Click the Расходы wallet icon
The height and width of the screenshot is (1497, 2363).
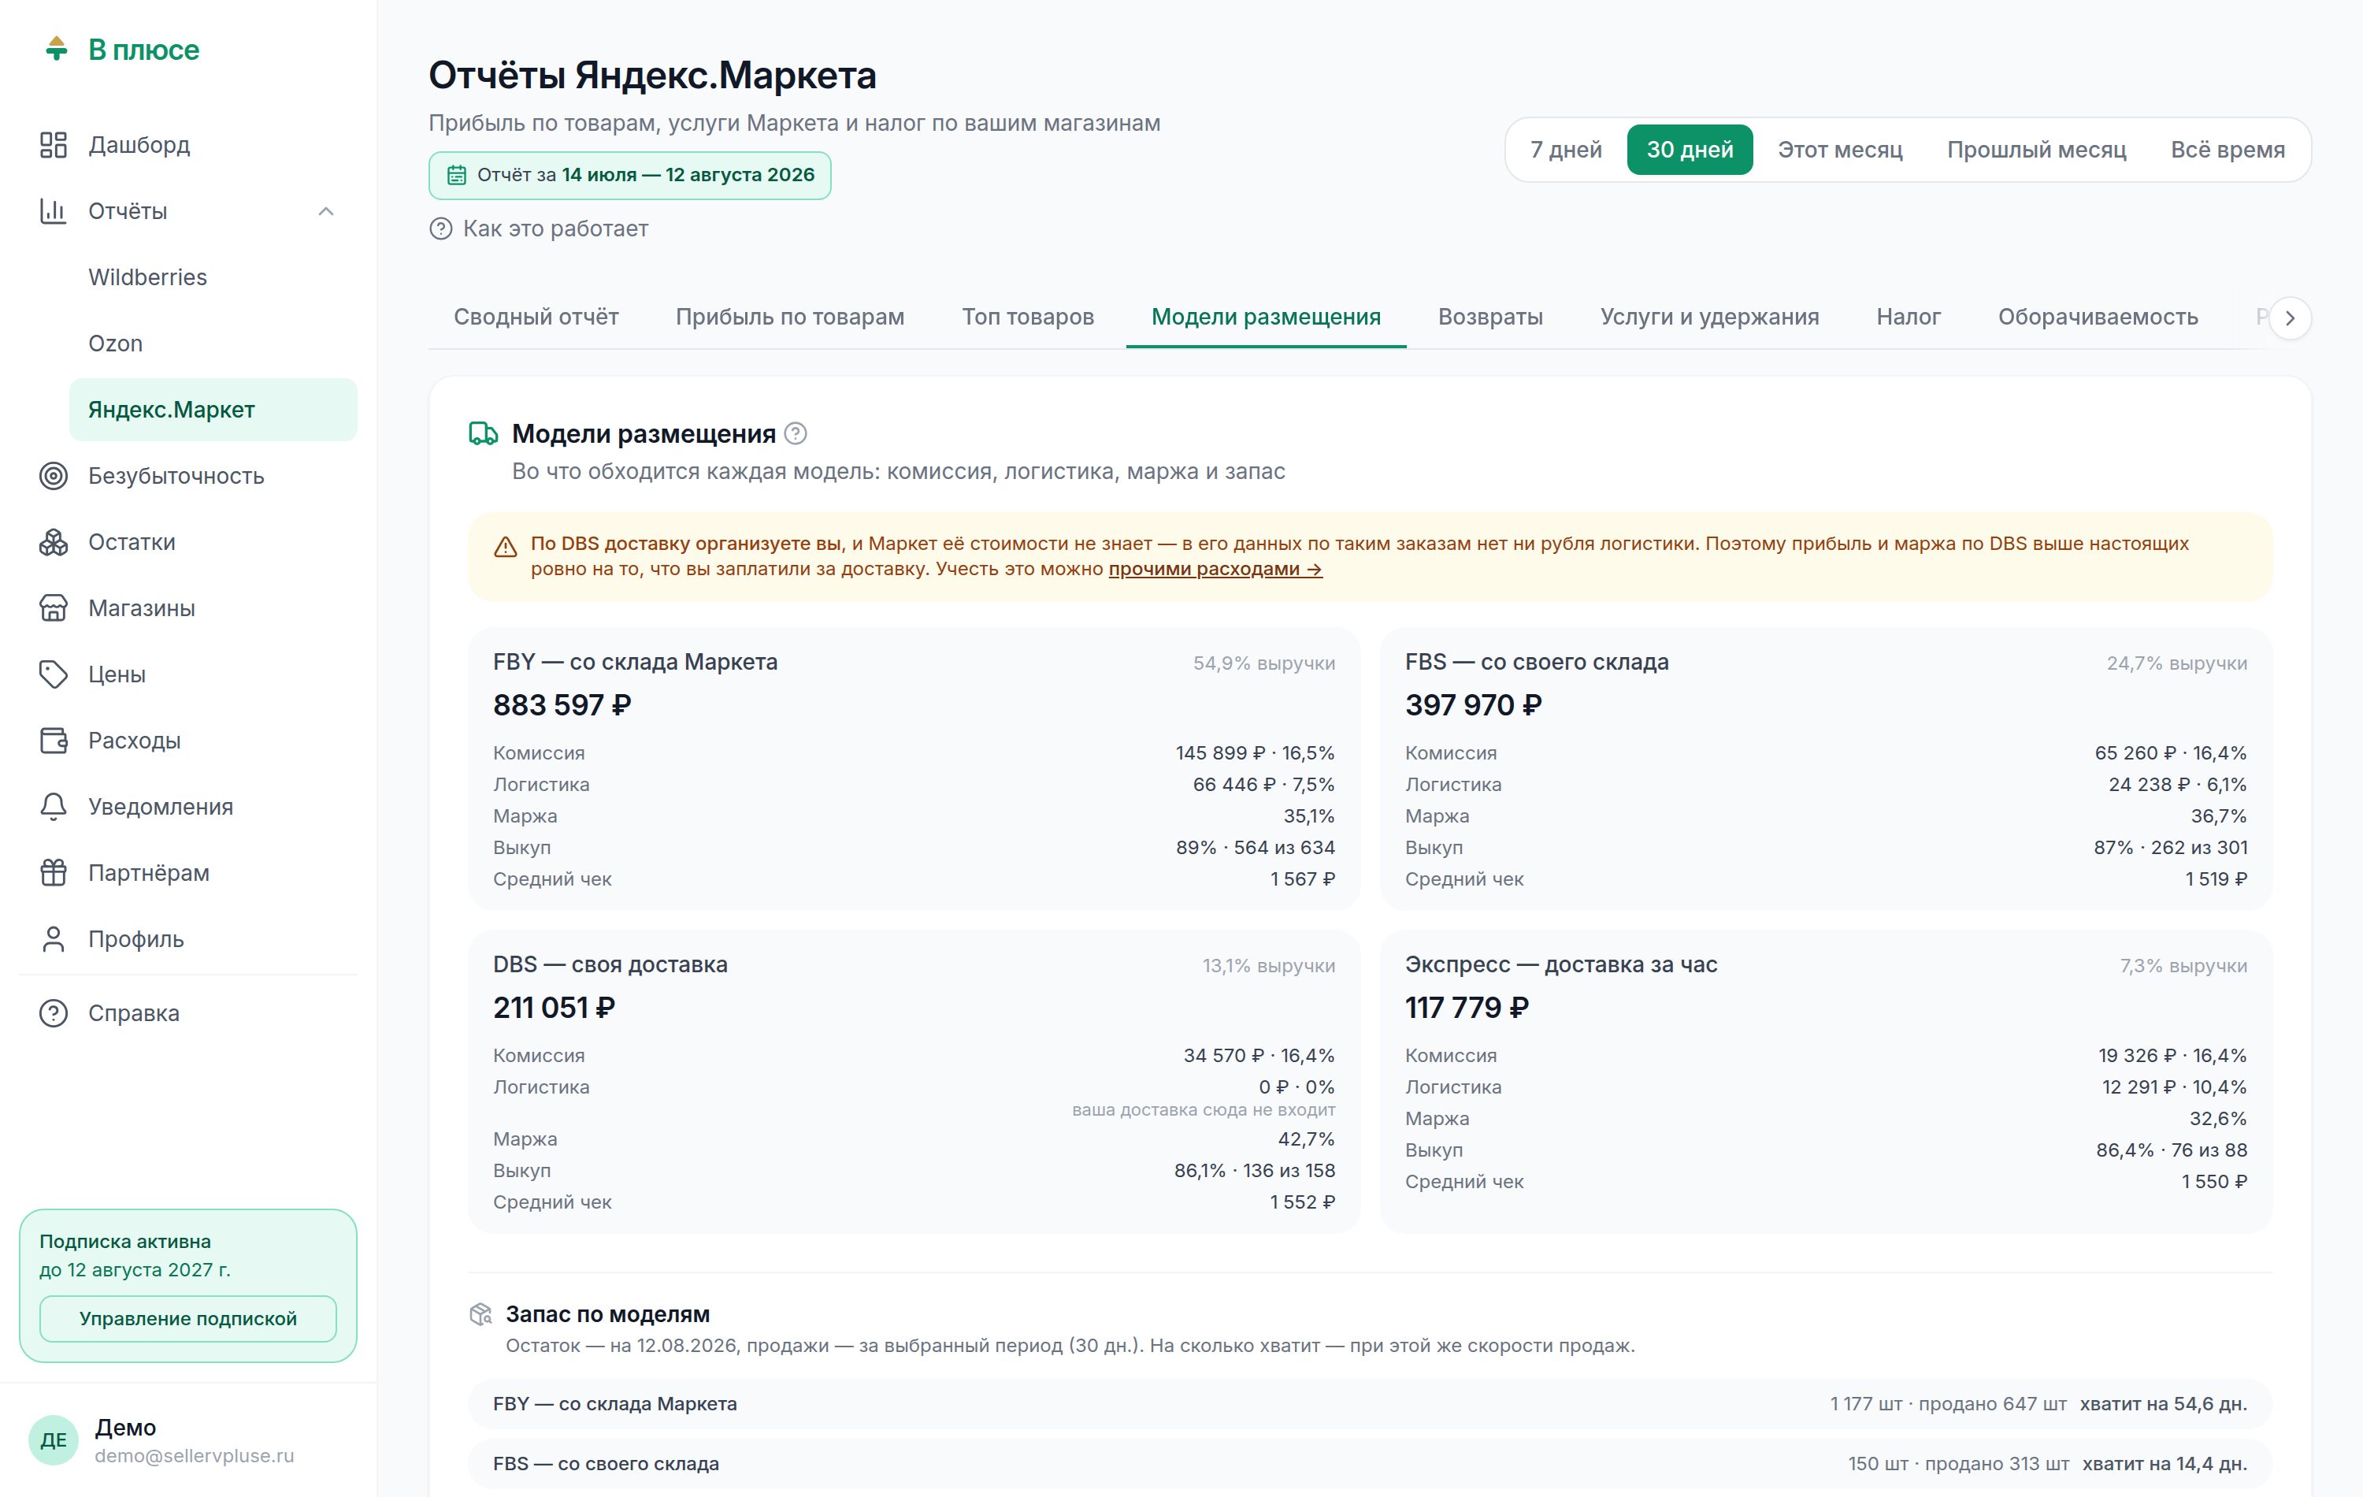click(53, 740)
